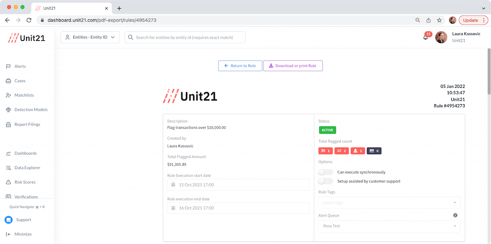This screenshot has width=491, height=244.
Task: Click the entity ID search field
Action: pos(185,37)
